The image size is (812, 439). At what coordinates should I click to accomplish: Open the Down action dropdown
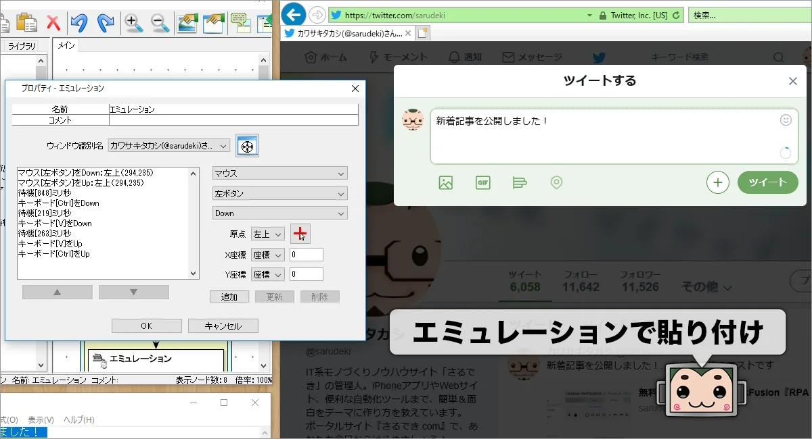[x=280, y=213]
